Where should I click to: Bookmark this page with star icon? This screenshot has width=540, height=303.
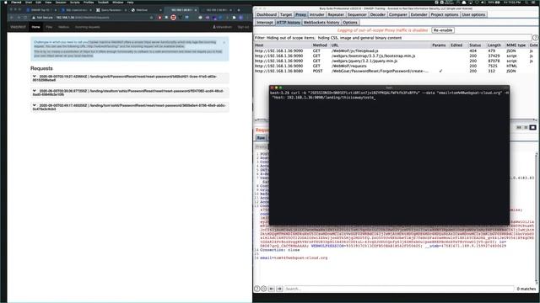152,18
